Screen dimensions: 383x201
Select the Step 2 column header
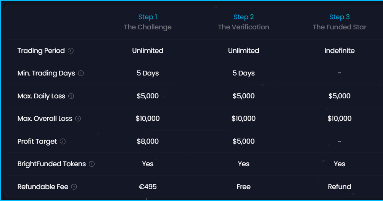[x=244, y=17]
